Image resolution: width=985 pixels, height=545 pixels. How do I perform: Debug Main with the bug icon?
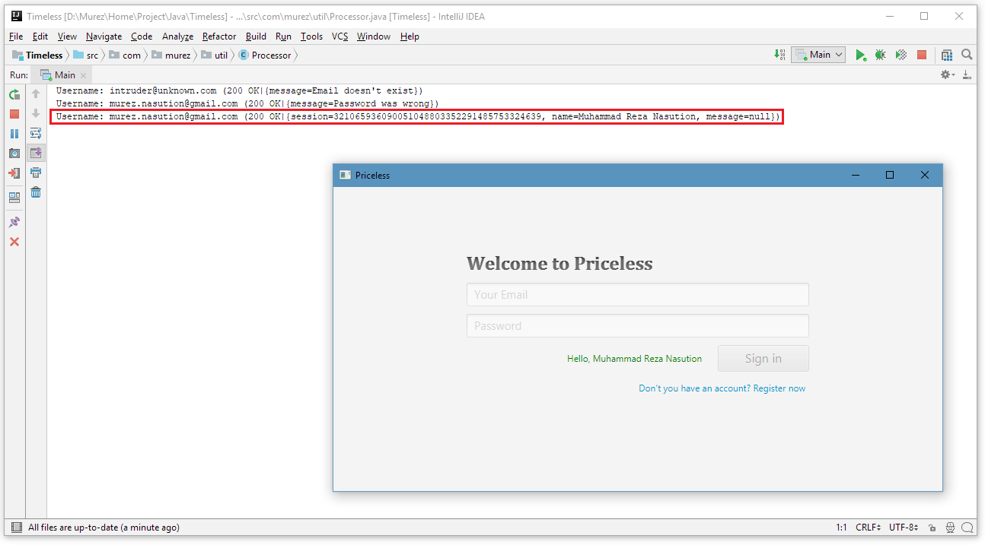pos(880,55)
